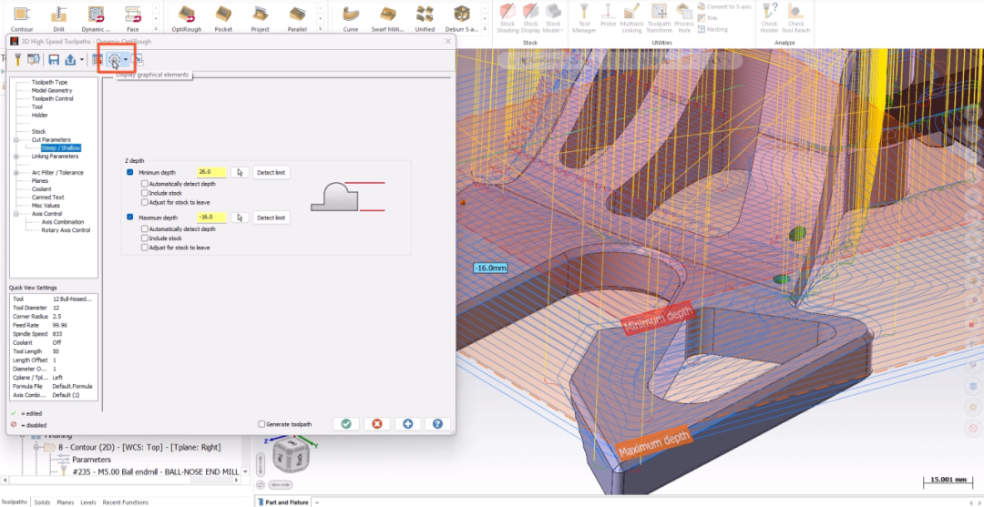Collapse the Cut Parameters tree node
The width and height of the screenshot is (984, 507).
(15, 140)
